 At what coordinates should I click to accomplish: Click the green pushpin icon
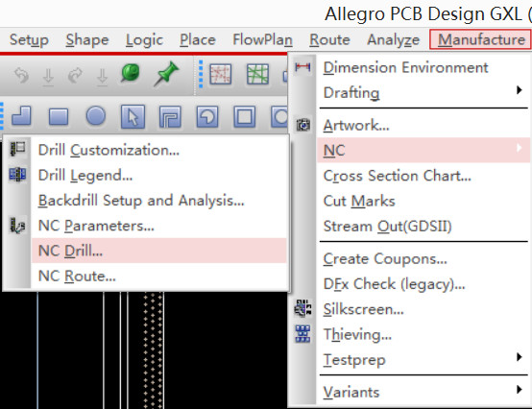coord(166,73)
